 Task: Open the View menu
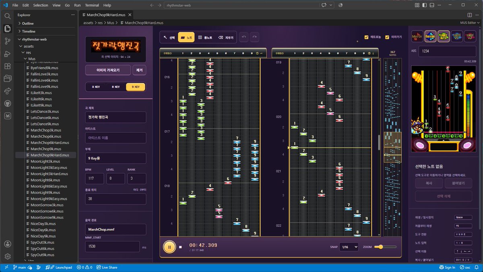[x=56, y=5]
